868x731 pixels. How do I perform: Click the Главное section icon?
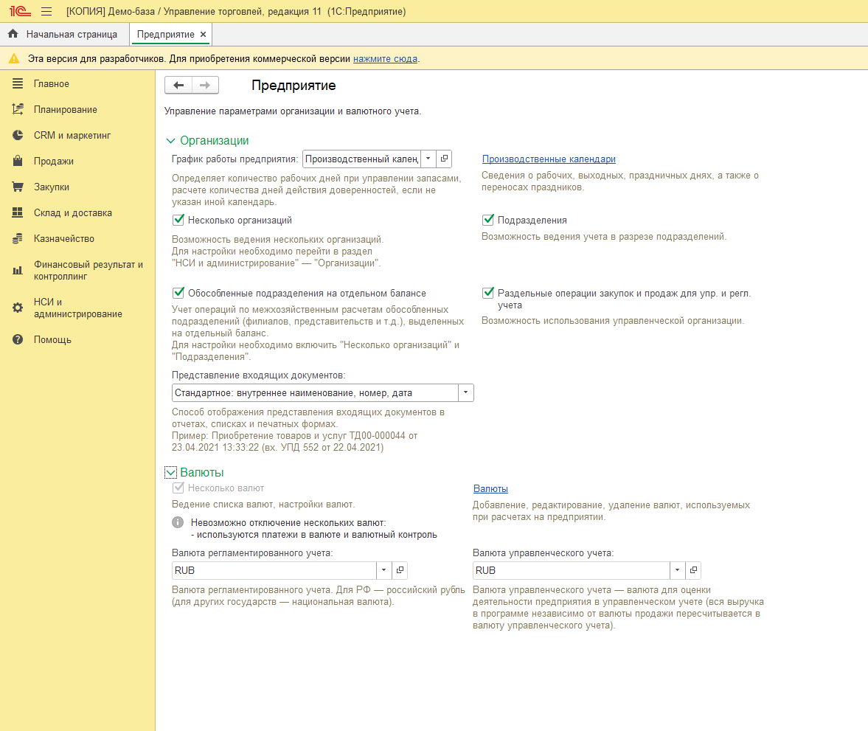[18, 83]
